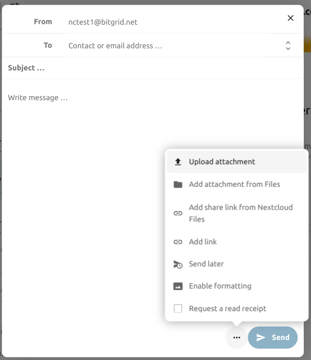Click the folder icon for Files attachment

coord(178,184)
